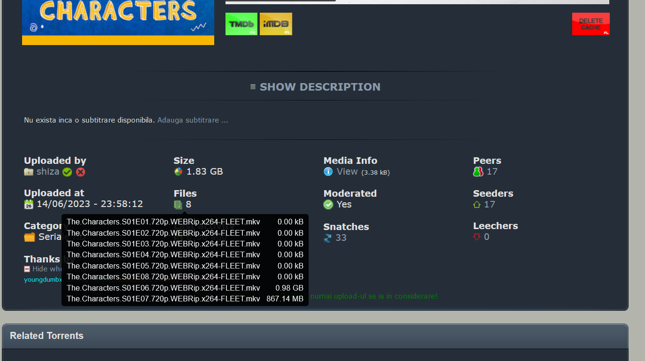Open uploader shiza's profile
The image size is (645, 361).
48,172
